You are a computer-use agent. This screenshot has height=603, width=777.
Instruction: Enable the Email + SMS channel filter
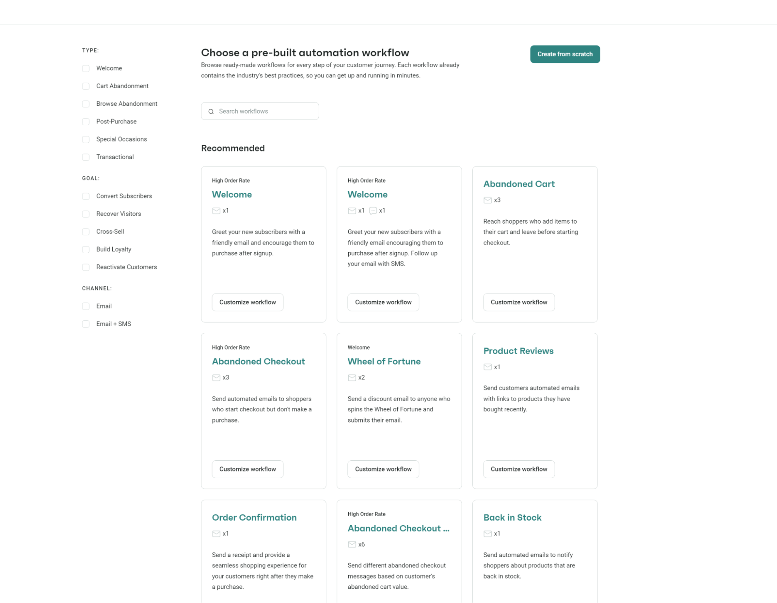[86, 323]
